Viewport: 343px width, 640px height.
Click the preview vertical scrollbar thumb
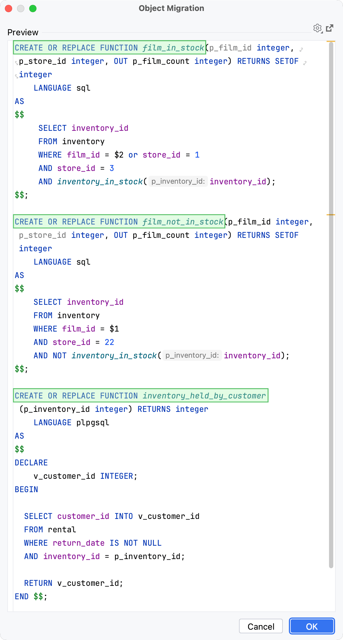pos(331,304)
